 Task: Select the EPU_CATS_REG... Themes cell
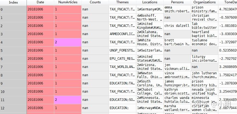[x=122, y=59]
